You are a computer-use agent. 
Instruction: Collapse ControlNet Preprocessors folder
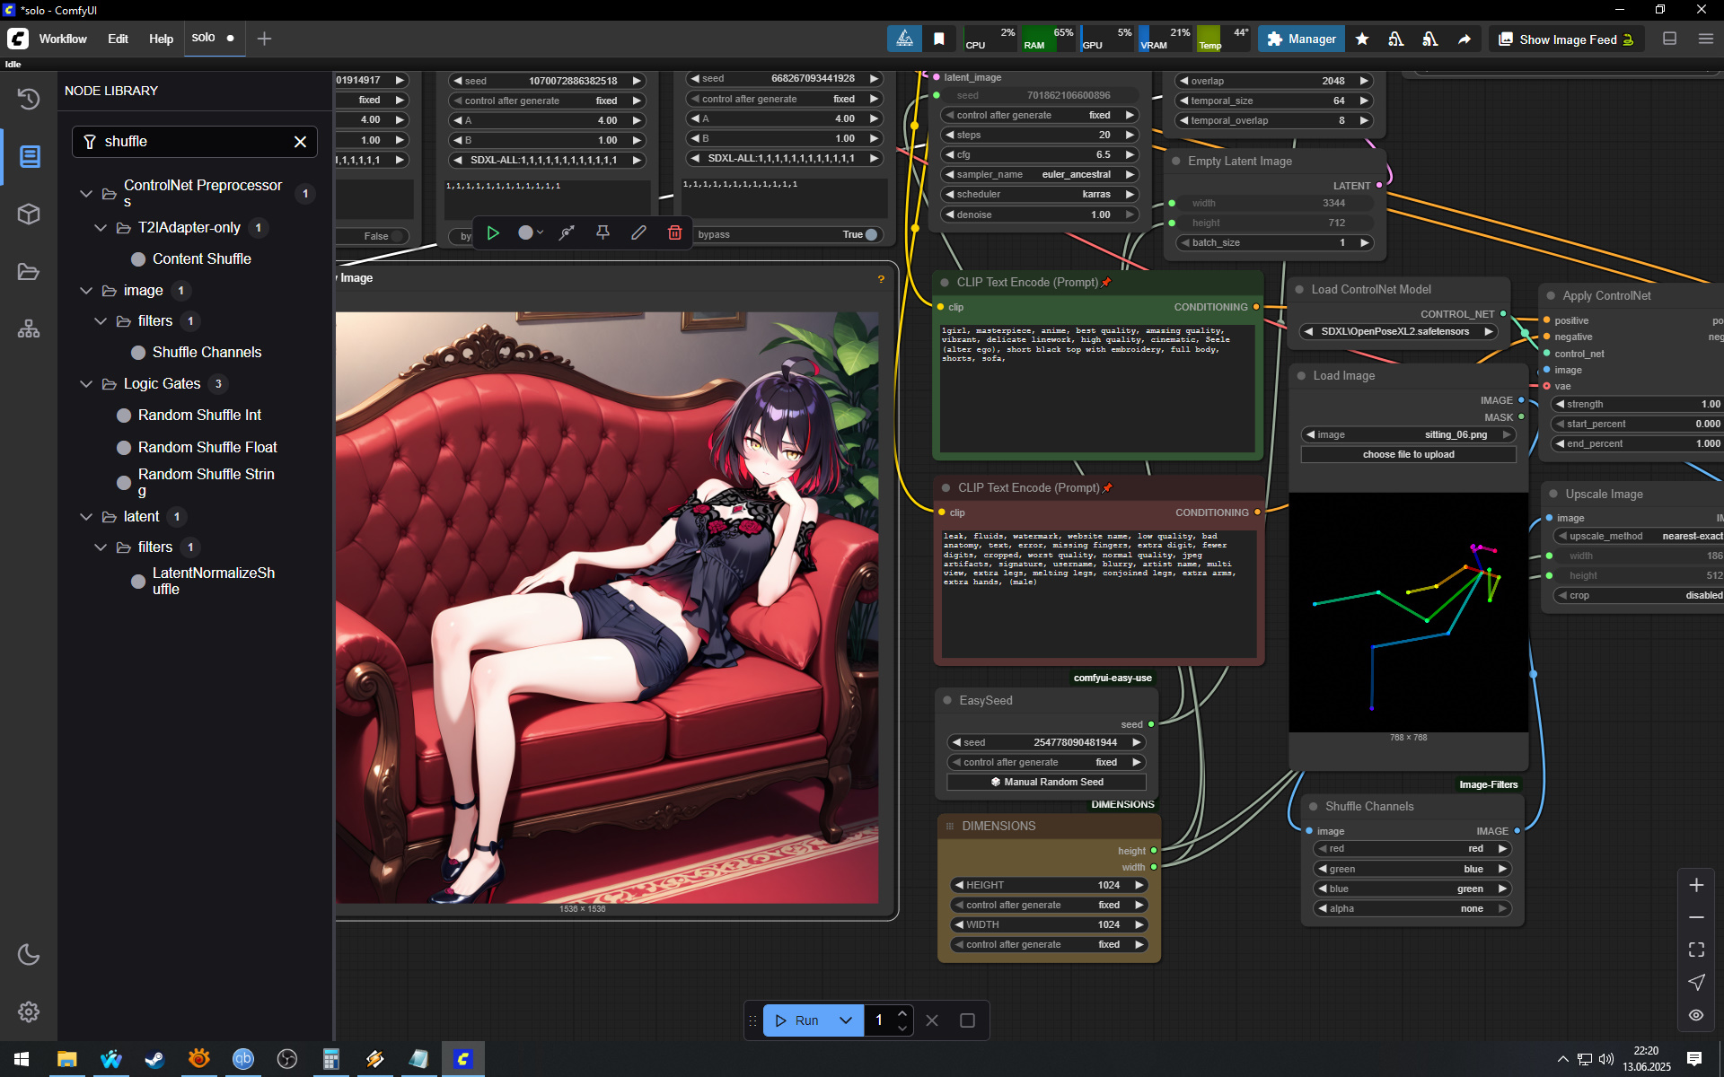click(x=86, y=193)
